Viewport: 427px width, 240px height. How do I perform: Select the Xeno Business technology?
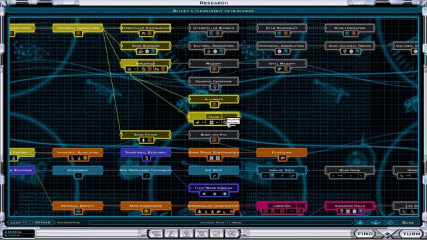[x=145, y=46]
